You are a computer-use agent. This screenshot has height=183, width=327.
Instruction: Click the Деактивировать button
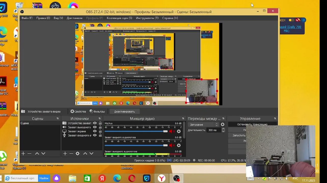(125, 112)
